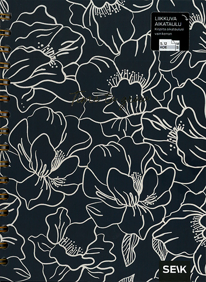Screen dimensions: 206x282
Task: Click the stamens of the bottom-left flower
Action: 71,246
